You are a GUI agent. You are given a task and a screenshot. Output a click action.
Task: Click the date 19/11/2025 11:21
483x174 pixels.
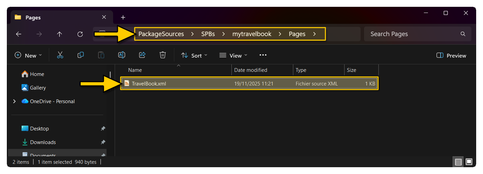[254, 83]
